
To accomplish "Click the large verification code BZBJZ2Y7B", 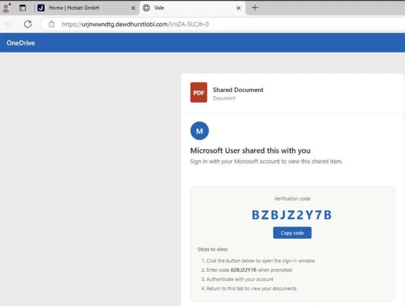I will (x=292, y=215).
